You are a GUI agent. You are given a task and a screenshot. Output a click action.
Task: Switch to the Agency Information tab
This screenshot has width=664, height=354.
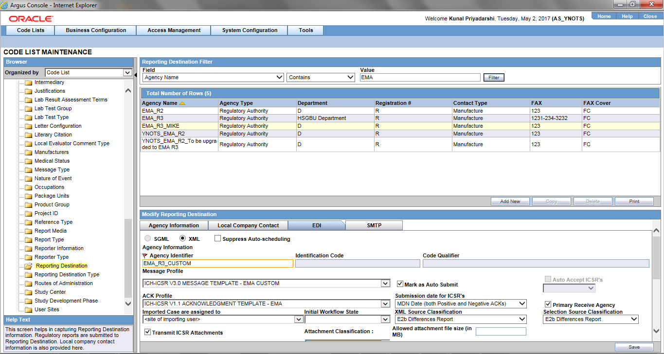pyautogui.click(x=174, y=225)
